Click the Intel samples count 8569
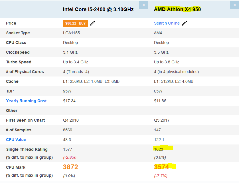Viewport: 239px width, 183px height. tap(68, 130)
